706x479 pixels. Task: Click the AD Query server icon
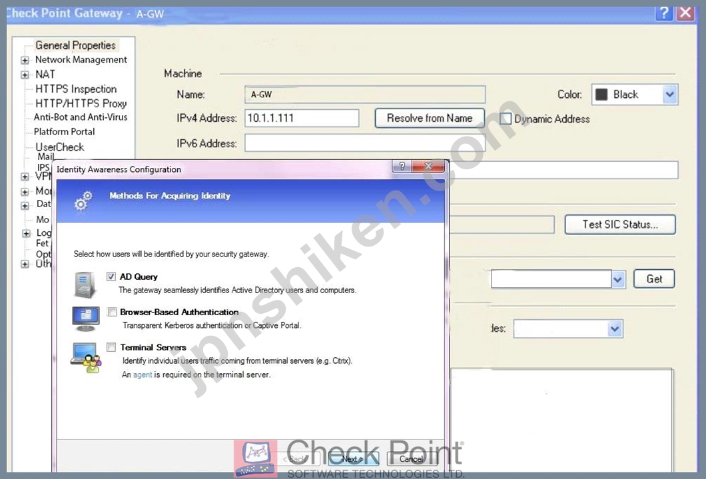[85, 284]
